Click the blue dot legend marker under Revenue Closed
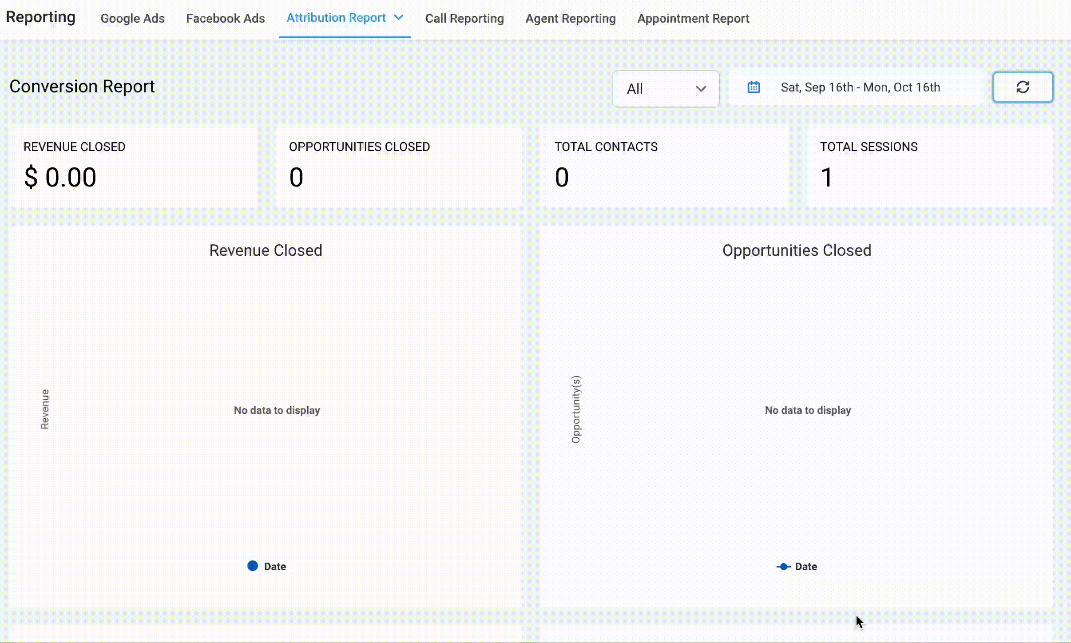Screen dimensions: 1071x643 coord(253,566)
